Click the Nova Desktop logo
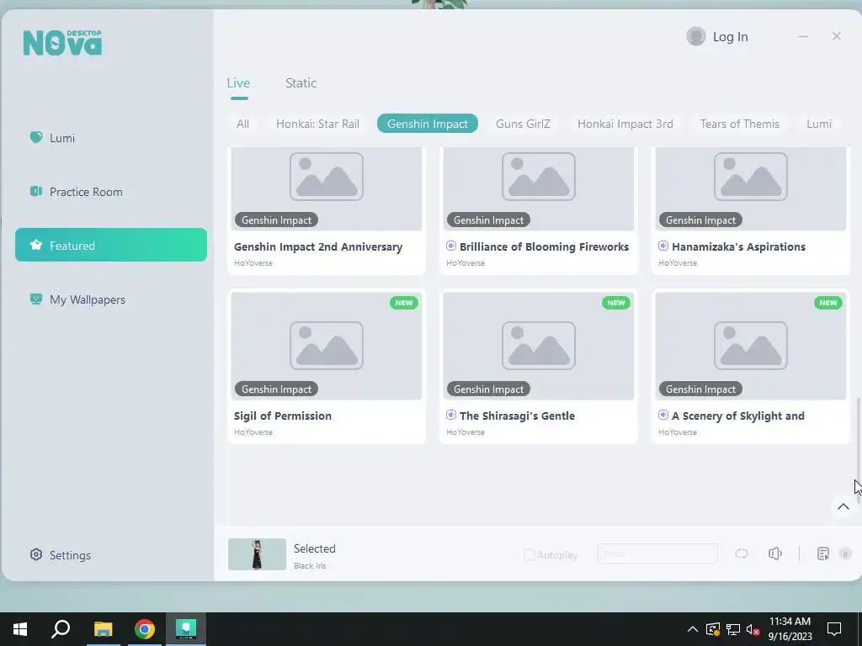Image resolution: width=862 pixels, height=646 pixels. coord(62,43)
